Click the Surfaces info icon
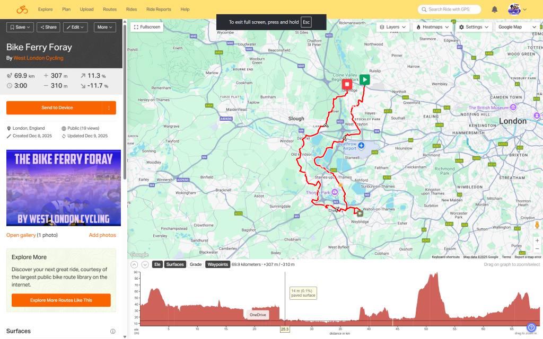The height and width of the screenshot is (339, 543). pos(112,331)
